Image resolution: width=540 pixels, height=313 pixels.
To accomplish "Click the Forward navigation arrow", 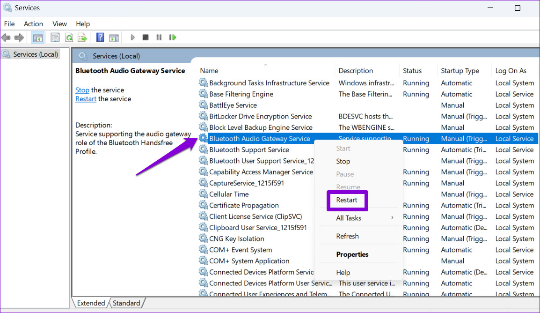I will pos(18,37).
